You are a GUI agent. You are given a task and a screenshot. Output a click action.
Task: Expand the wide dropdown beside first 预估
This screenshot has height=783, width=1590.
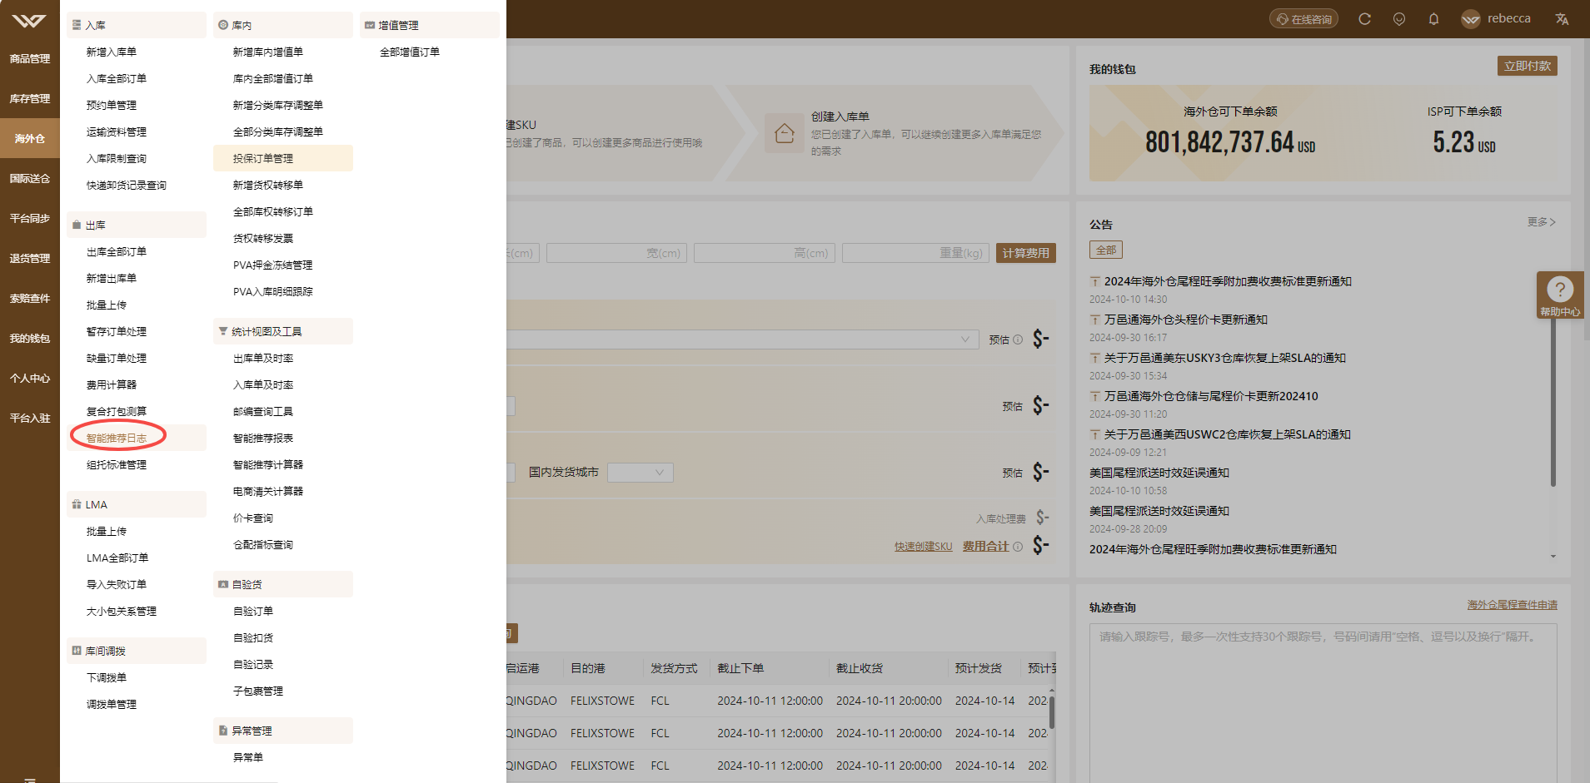point(741,339)
